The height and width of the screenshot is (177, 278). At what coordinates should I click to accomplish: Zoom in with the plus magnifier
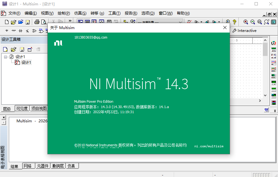[x=245, y=22]
